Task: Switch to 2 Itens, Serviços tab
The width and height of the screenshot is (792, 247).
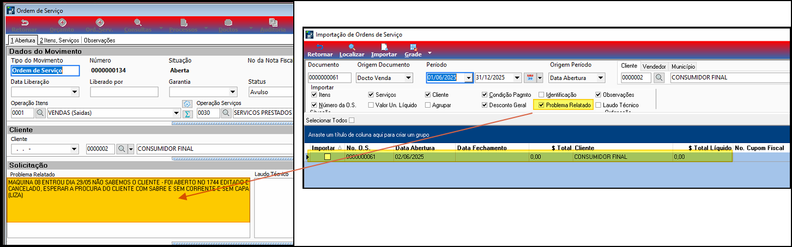Action: 59,40
